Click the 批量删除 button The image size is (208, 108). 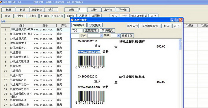37,10
